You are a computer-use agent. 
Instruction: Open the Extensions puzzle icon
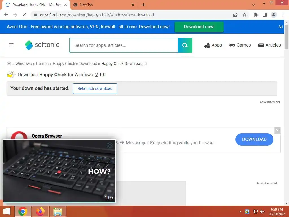(255, 15)
